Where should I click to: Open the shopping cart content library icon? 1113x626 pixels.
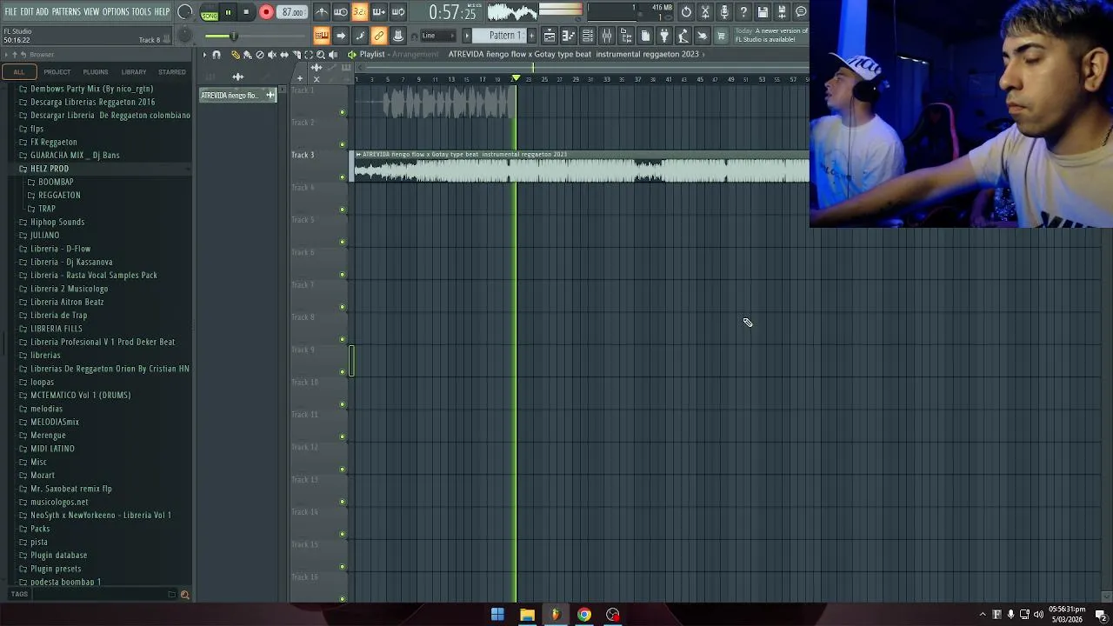(721, 36)
